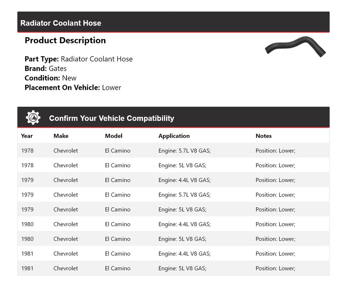This screenshot has width=347, height=287.
Task: Click the gear compatibility icon
Action: 33,118
